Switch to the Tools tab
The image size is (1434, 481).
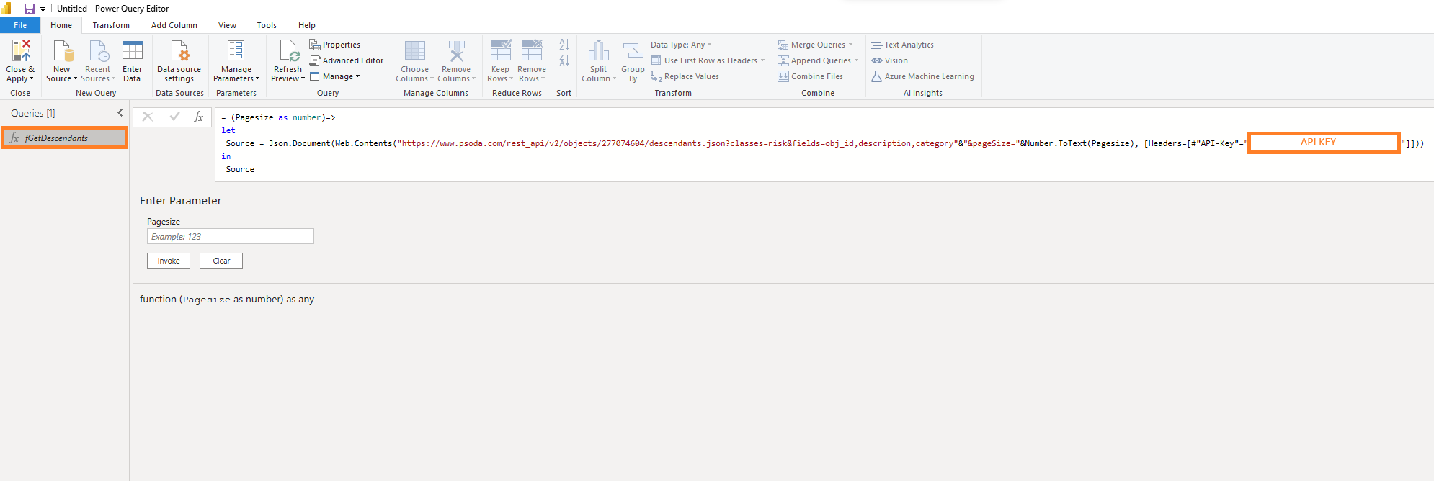pyautogui.click(x=267, y=25)
